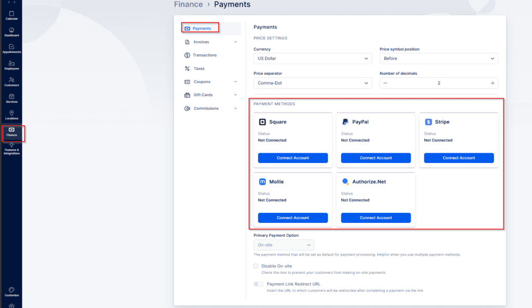Select the Coupons menu item

point(211,82)
